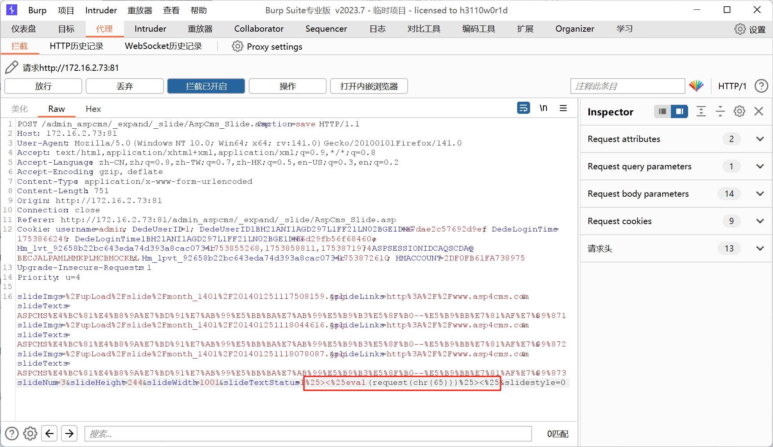Close the Inspector panel

(759, 111)
